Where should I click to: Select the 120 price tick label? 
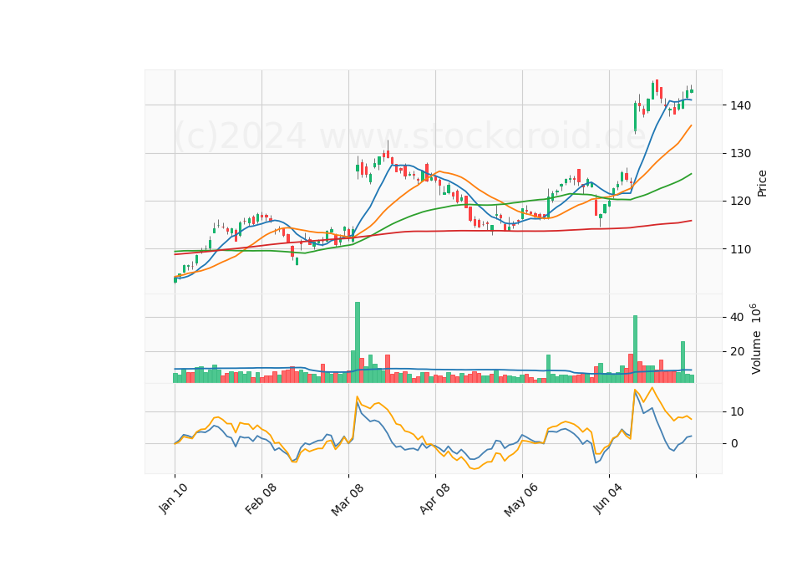pyautogui.click(x=741, y=202)
